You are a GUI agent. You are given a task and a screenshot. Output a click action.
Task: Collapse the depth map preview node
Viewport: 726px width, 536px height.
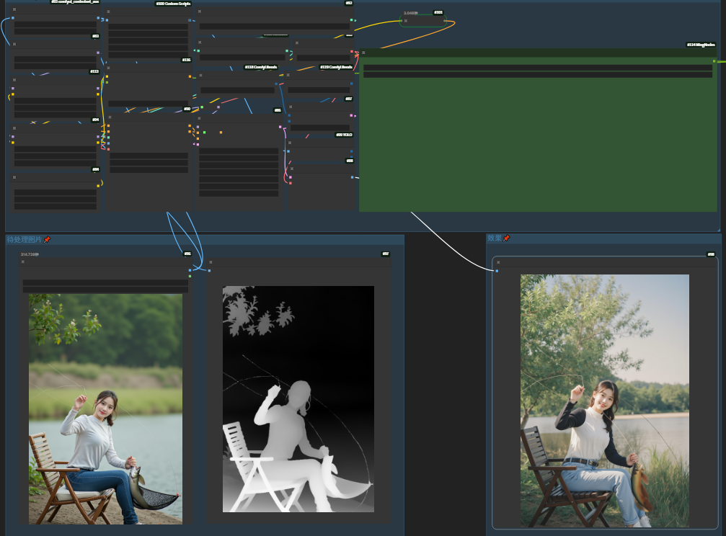211,262
